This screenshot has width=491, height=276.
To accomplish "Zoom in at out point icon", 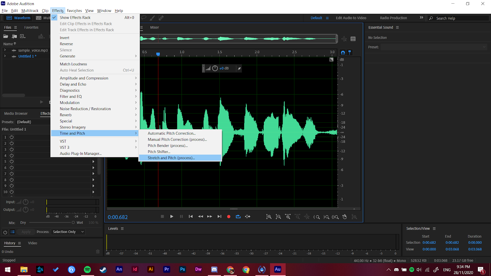I will click(x=326, y=217).
